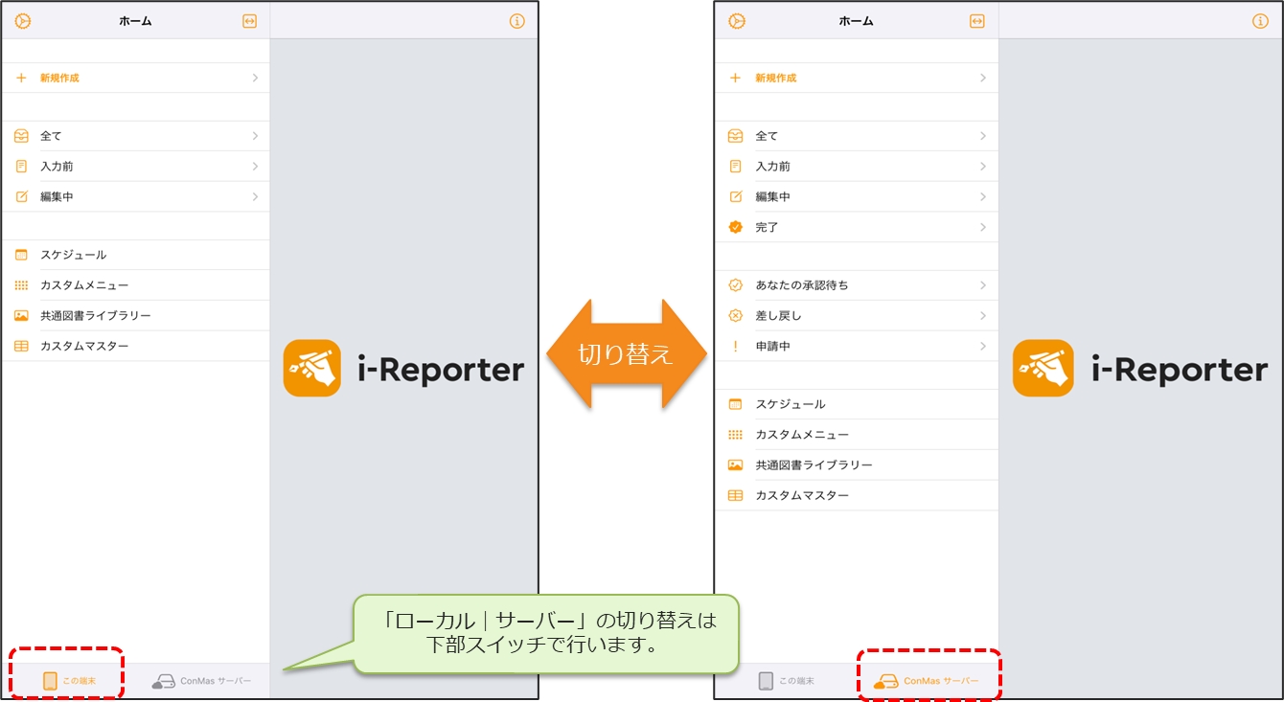Click カスタムメニュー grid icon in right window
Screen dimensions: 1284x702
(736, 435)
